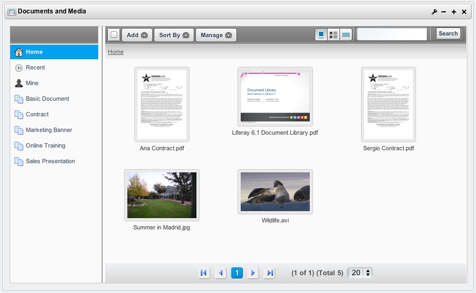
Task: Open the Sort By dropdown menu
Action: (174, 35)
